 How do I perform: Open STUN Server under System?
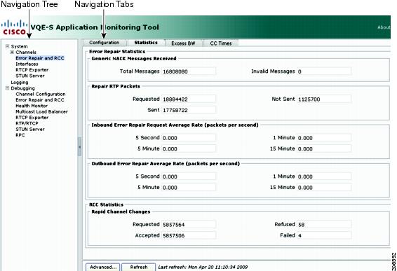click(30, 76)
